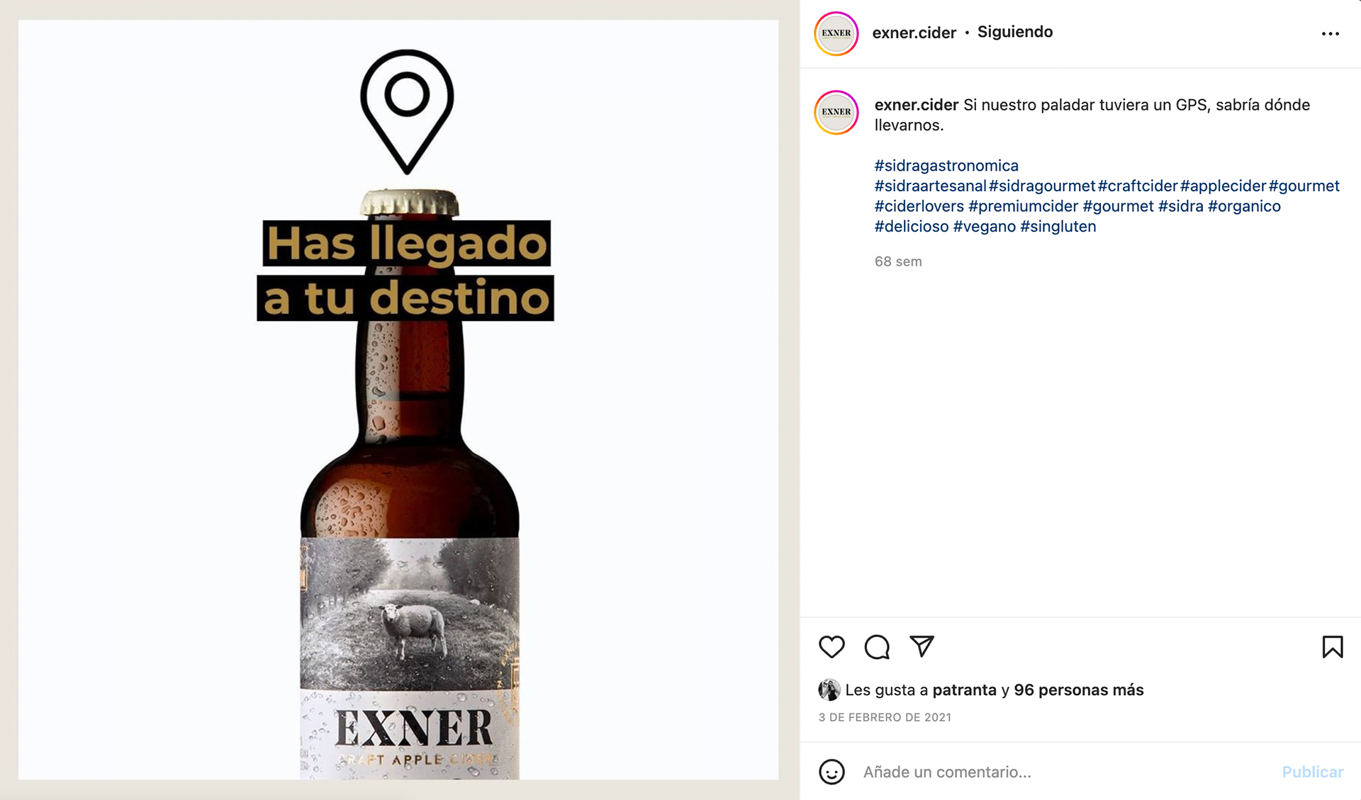Click the #vegano hashtag

984,227
